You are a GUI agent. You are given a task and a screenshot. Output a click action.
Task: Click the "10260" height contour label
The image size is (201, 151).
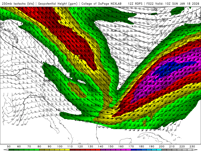coord(121,94)
